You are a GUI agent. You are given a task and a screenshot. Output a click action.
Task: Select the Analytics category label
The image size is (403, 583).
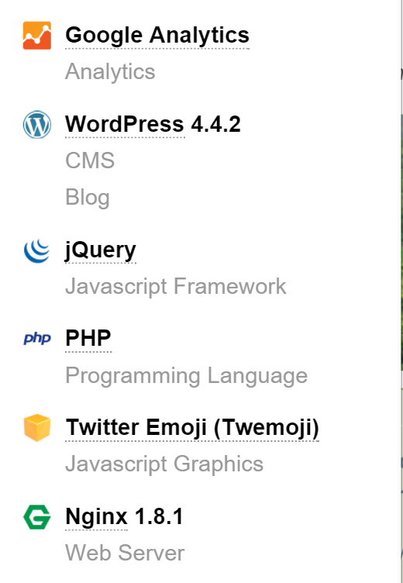[x=110, y=71]
